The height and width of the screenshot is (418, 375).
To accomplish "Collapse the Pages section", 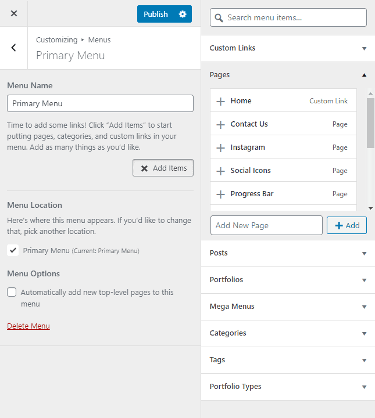I will pyautogui.click(x=288, y=75).
